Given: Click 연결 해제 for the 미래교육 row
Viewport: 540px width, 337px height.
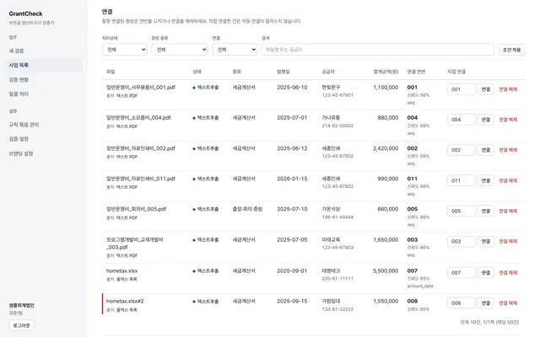Looking at the screenshot, I should [x=508, y=242].
